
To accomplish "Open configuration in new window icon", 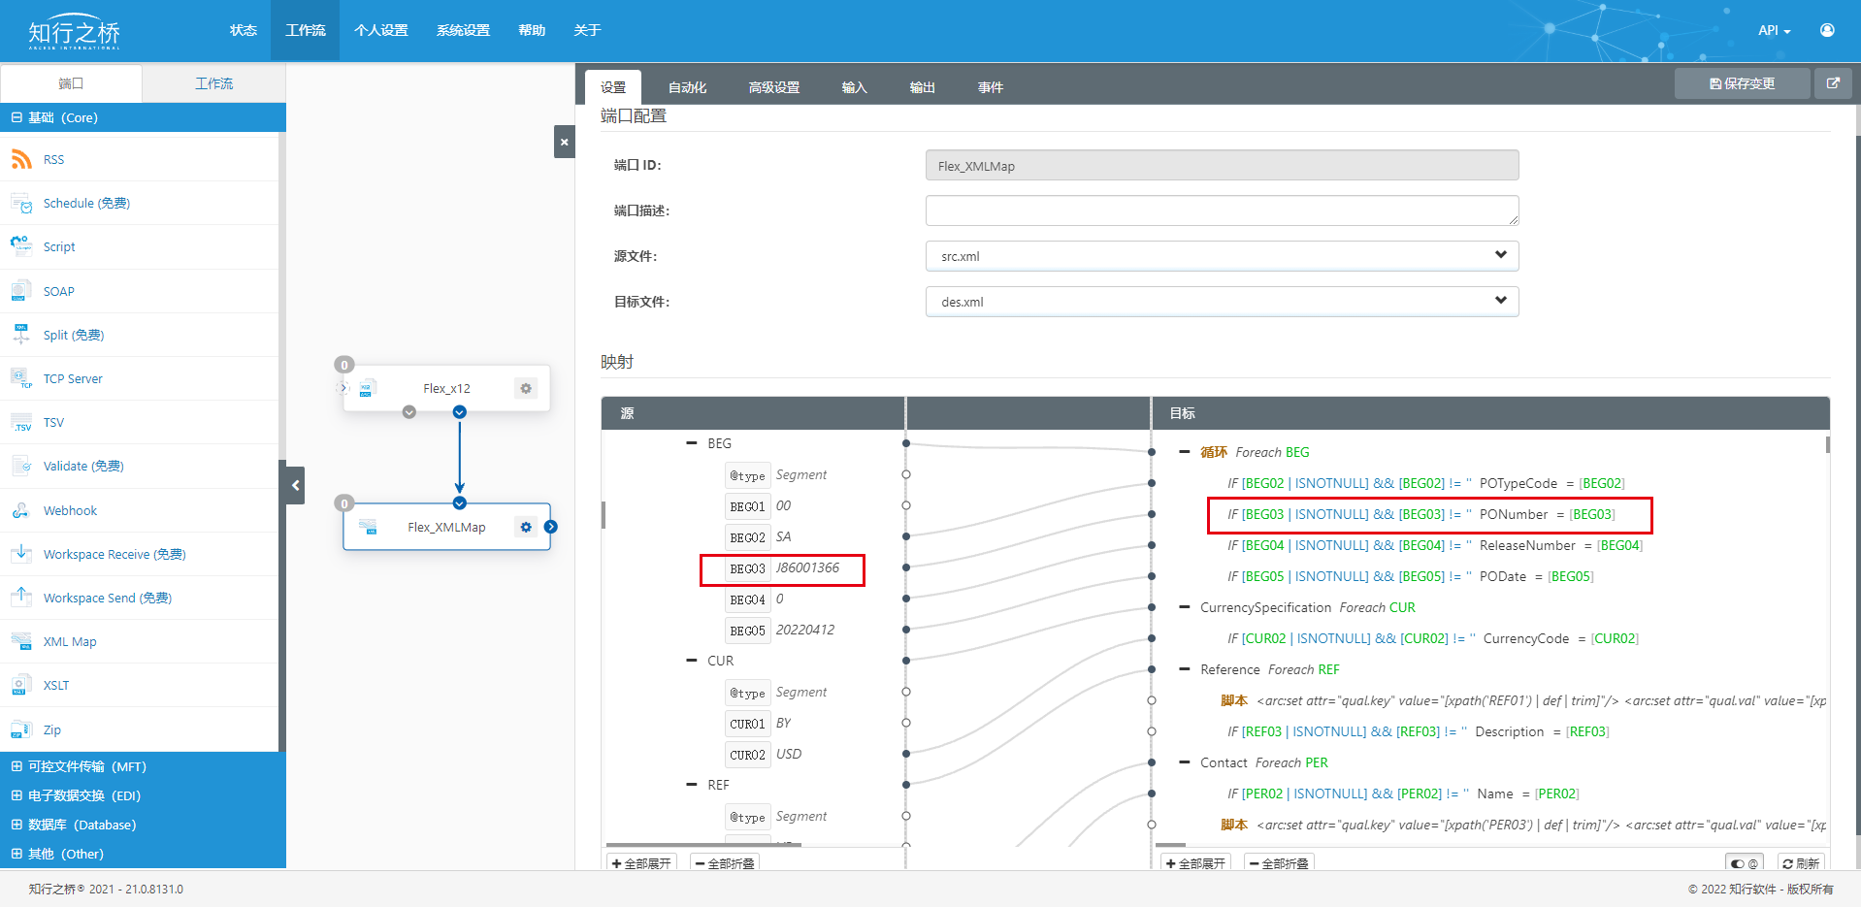I will 1833,83.
